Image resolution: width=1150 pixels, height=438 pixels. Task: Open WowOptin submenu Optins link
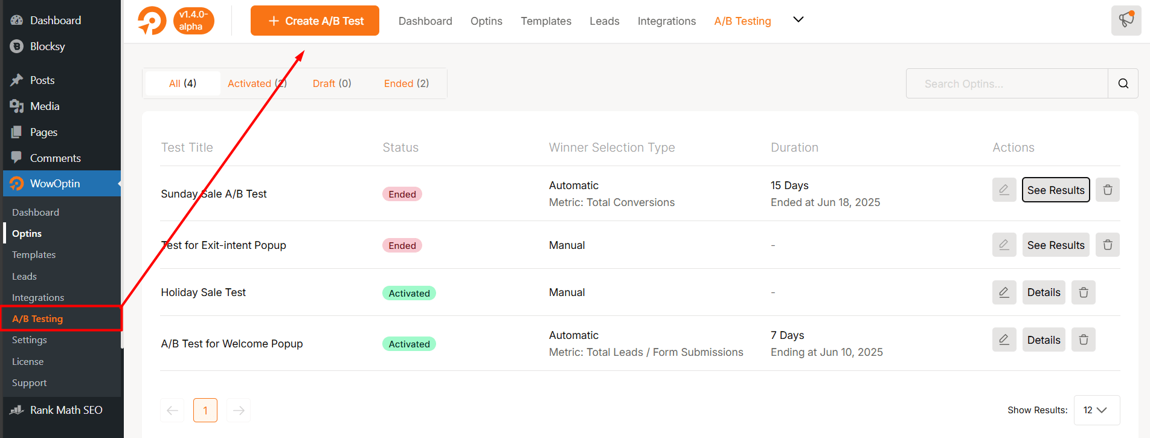tap(27, 233)
